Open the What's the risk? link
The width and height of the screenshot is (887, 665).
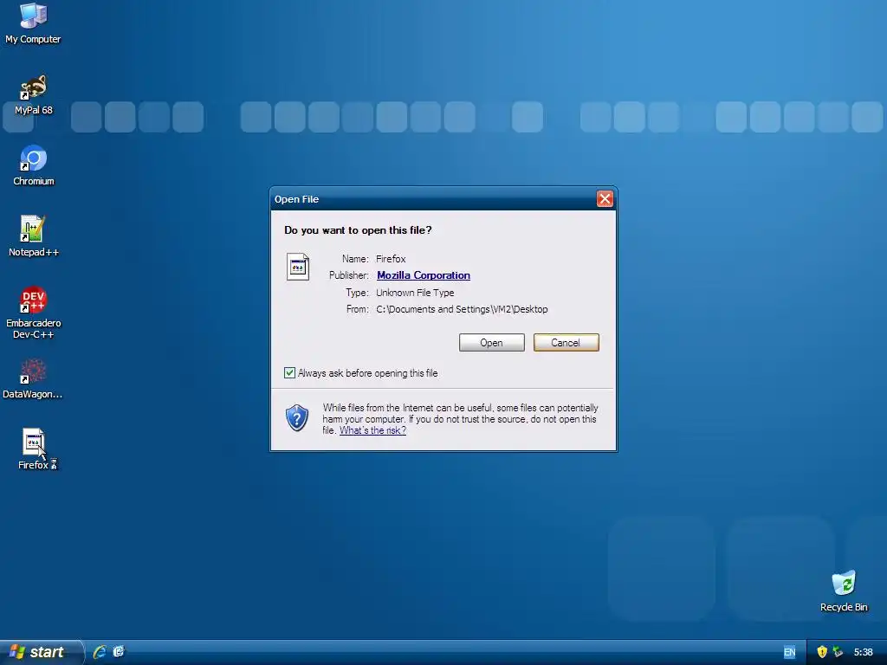(372, 430)
